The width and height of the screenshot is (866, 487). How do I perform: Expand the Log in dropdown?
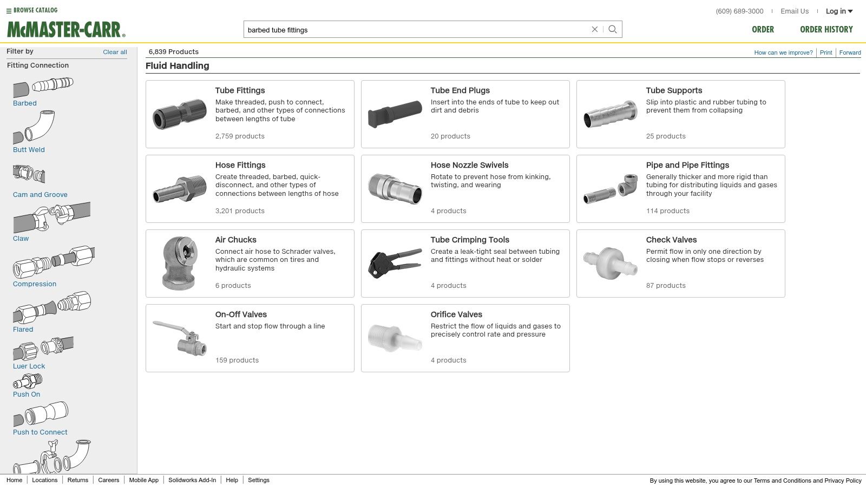[x=839, y=11]
